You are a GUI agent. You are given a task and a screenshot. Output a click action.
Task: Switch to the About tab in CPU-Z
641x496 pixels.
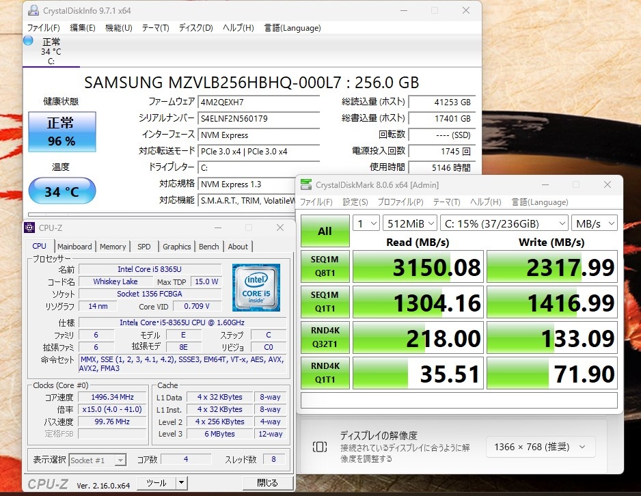pyautogui.click(x=238, y=247)
